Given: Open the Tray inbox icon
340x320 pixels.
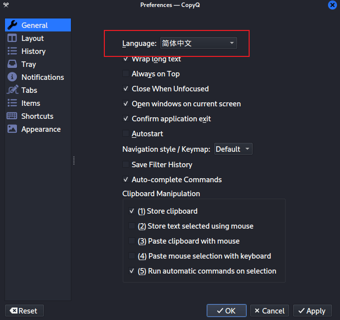Looking at the screenshot, I should 12,64.
